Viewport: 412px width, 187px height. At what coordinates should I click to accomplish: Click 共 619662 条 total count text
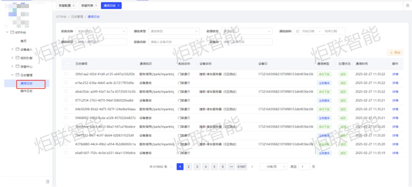(x=158, y=167)
